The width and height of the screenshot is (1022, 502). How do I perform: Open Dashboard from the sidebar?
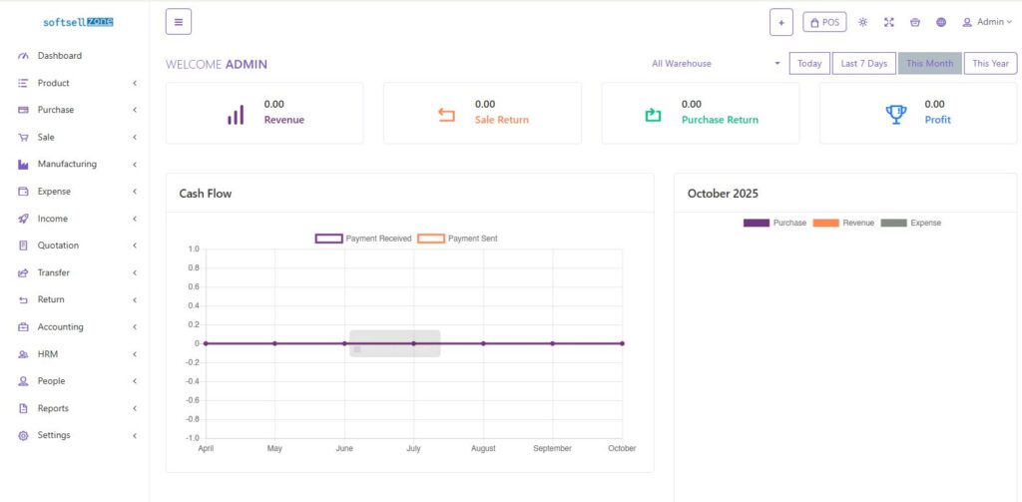pyautogui.click(x=59, y=56)
